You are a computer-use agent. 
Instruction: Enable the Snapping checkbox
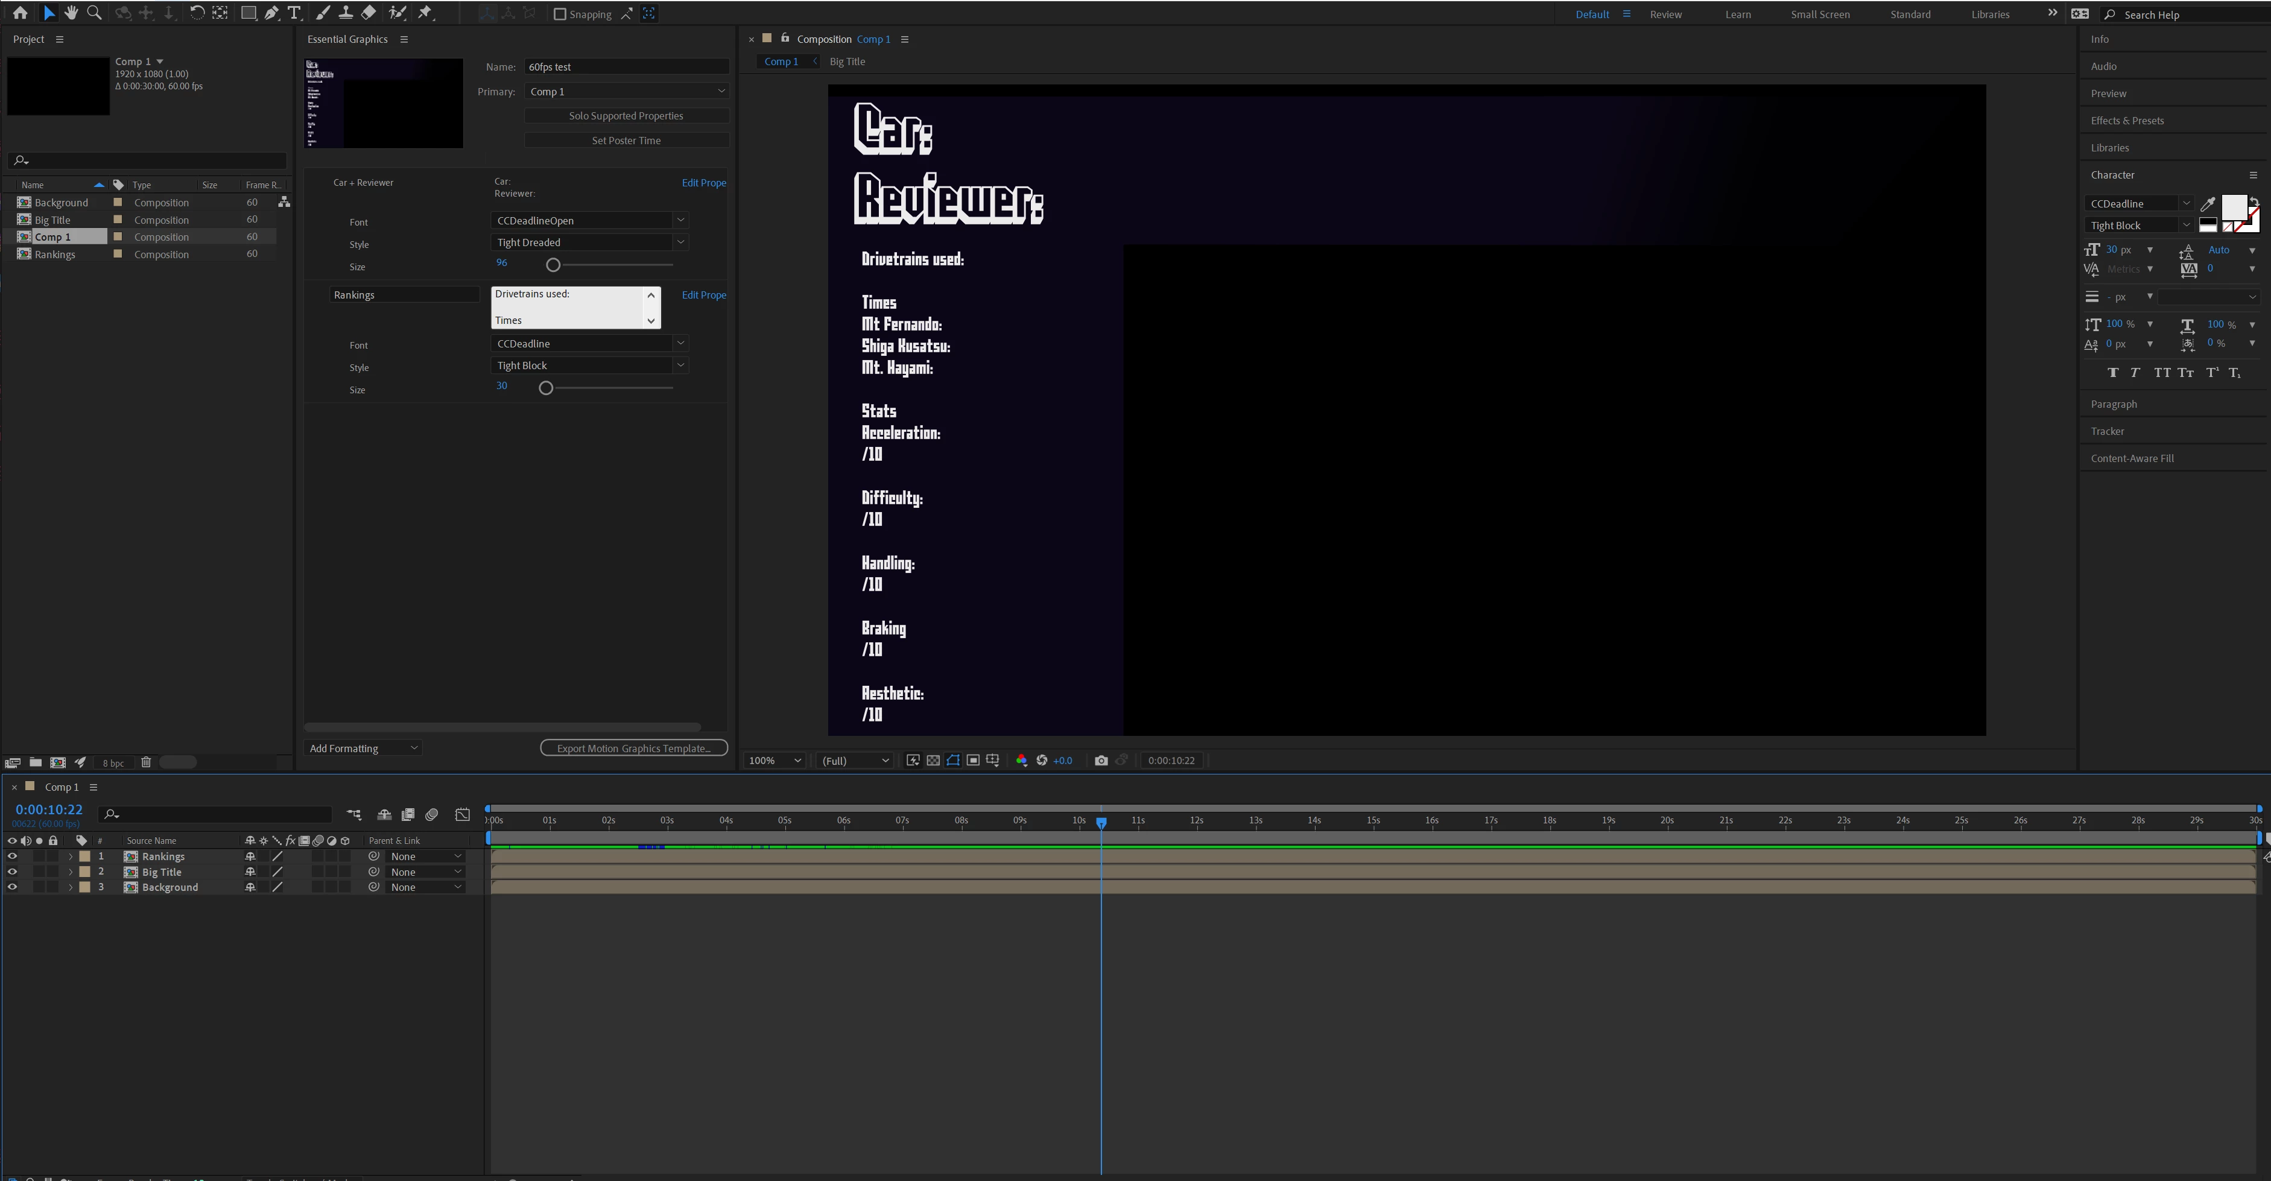click(560, 14)
